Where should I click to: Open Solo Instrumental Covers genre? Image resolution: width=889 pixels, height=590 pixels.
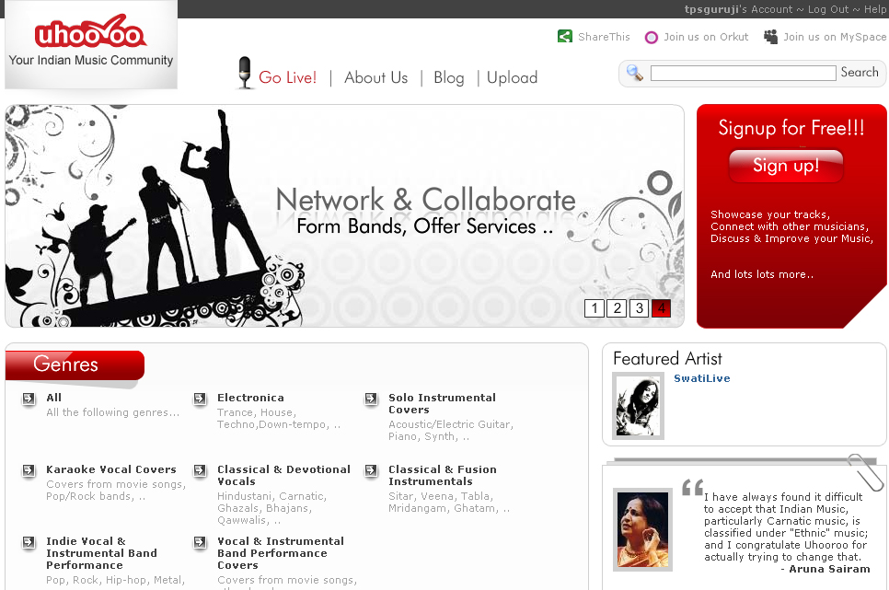(443, 403)
